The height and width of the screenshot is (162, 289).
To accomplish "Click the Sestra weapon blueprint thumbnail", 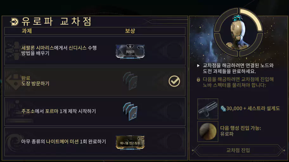I will click(x=208, y=109).
